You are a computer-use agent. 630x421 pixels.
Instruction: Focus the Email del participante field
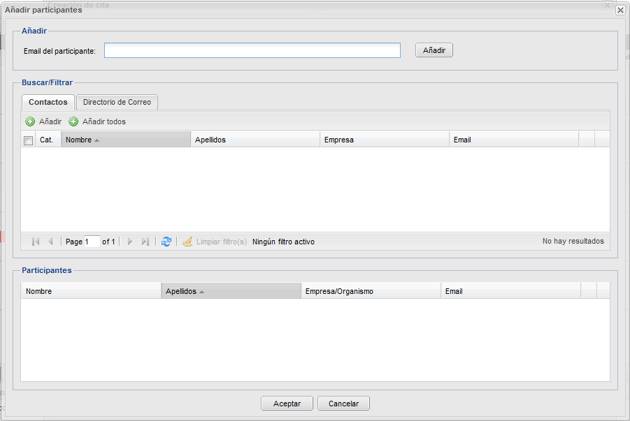click(x=252, y=50)
